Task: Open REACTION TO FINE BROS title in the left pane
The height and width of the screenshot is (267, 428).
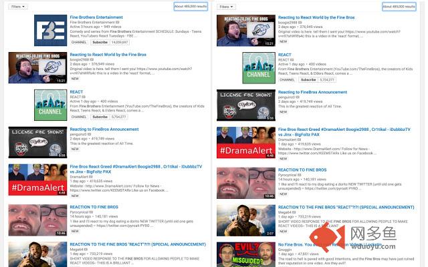Action: coord(94,207)
